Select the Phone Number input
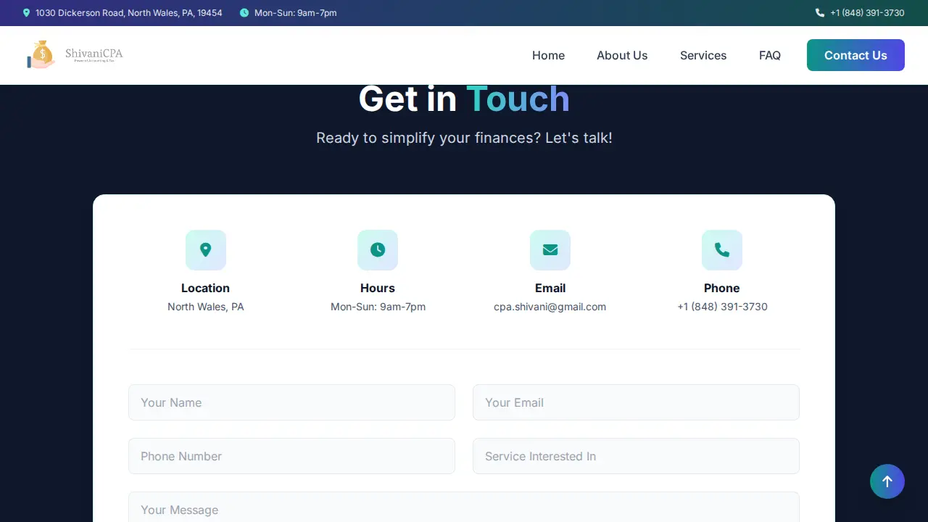Viewport: 928px width, 522px height. pos(291,456)
